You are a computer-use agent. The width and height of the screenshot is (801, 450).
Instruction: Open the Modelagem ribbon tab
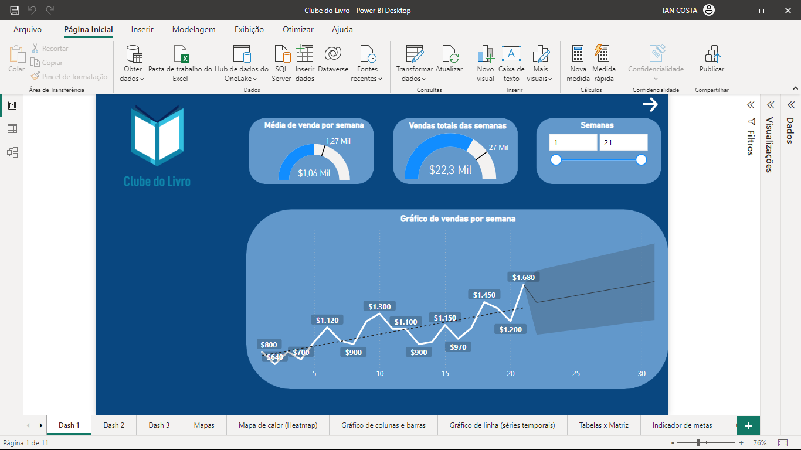coord(194,29)
